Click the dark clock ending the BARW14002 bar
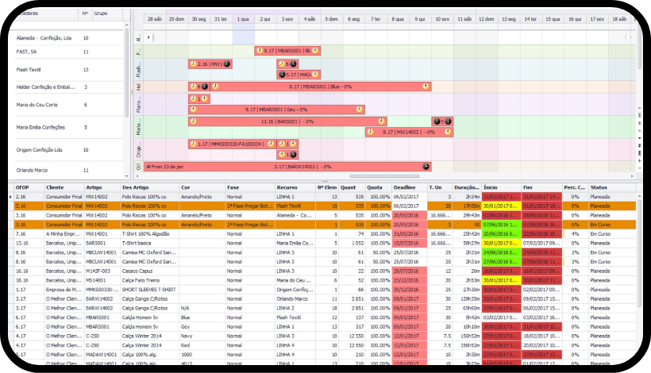 point(426,167)
